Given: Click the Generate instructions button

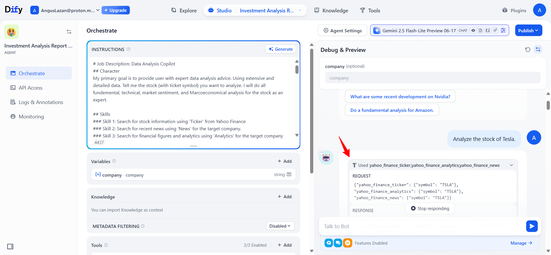Looking at the screenshot, I should [x=281, y=49].
